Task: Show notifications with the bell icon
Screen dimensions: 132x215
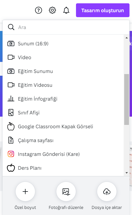Action: (66, 10)
